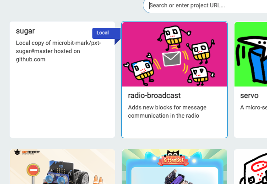
Task: Click the envelope icon in radio-broadcast image
Action: coord(171,59)
